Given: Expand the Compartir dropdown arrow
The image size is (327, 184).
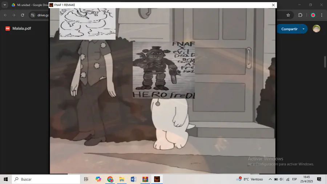Looking at the screenshot, I should click(304, 29).
